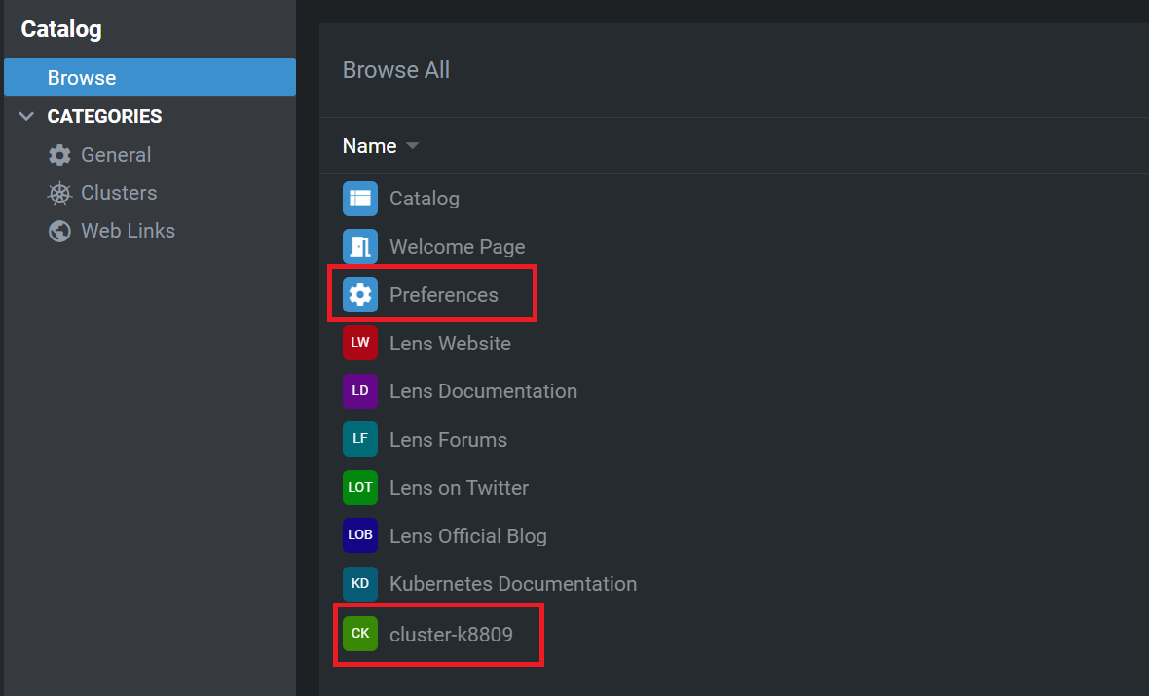Click the green CK cluster badge icon

click(360, 634)
